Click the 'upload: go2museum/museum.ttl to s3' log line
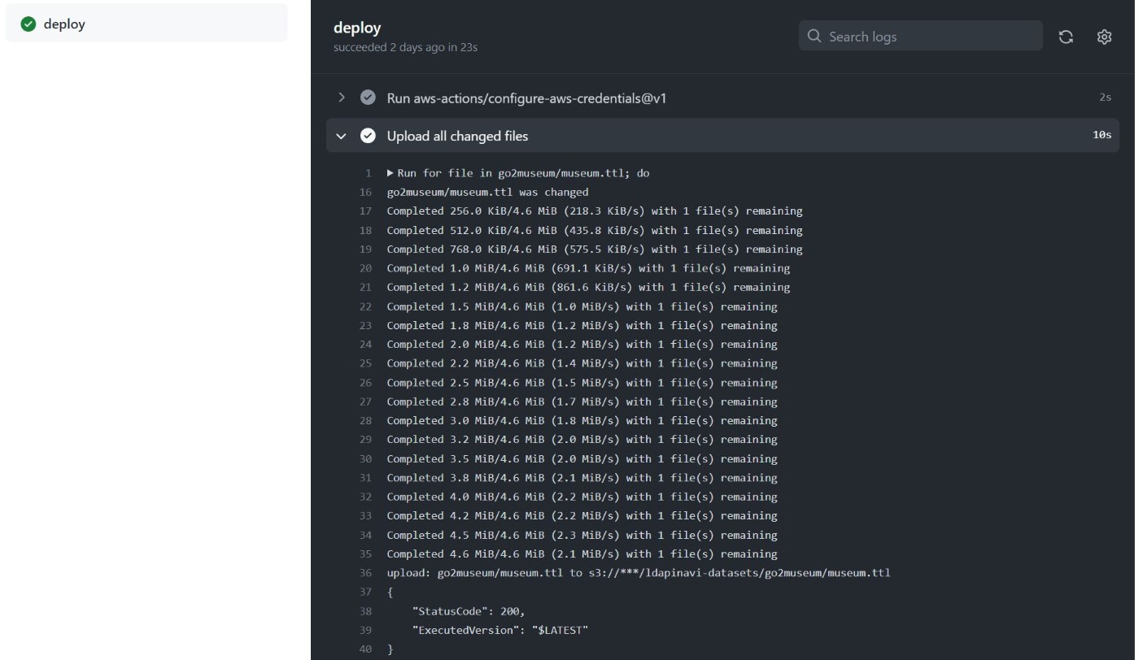Viewport: 1139px width, 660px height. coord(639,573)
